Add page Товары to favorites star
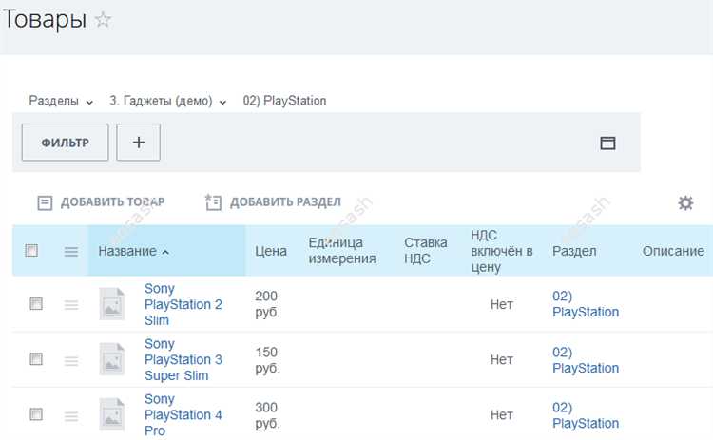 click(103, 20)
